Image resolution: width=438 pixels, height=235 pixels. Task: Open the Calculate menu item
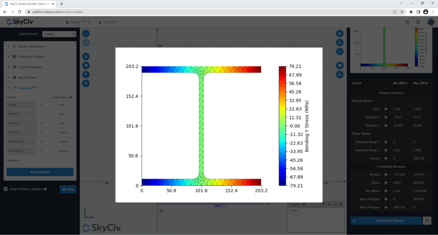(108, 22)
